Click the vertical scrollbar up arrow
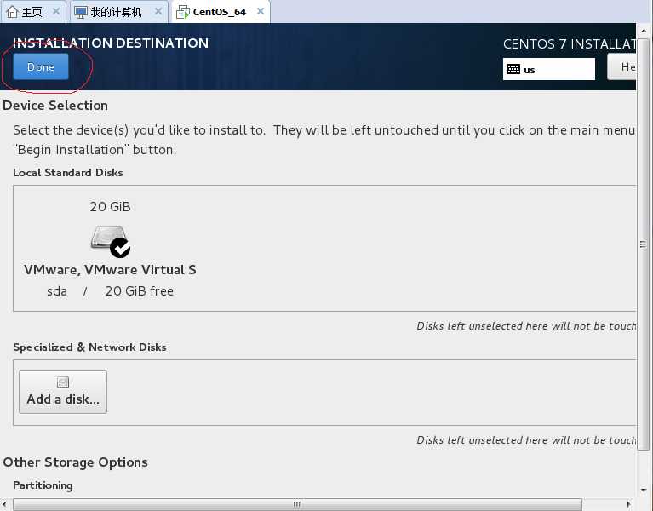 click(644, 31)
